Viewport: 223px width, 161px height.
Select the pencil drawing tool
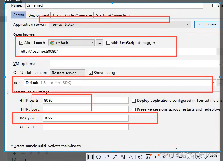pos(115,157)
